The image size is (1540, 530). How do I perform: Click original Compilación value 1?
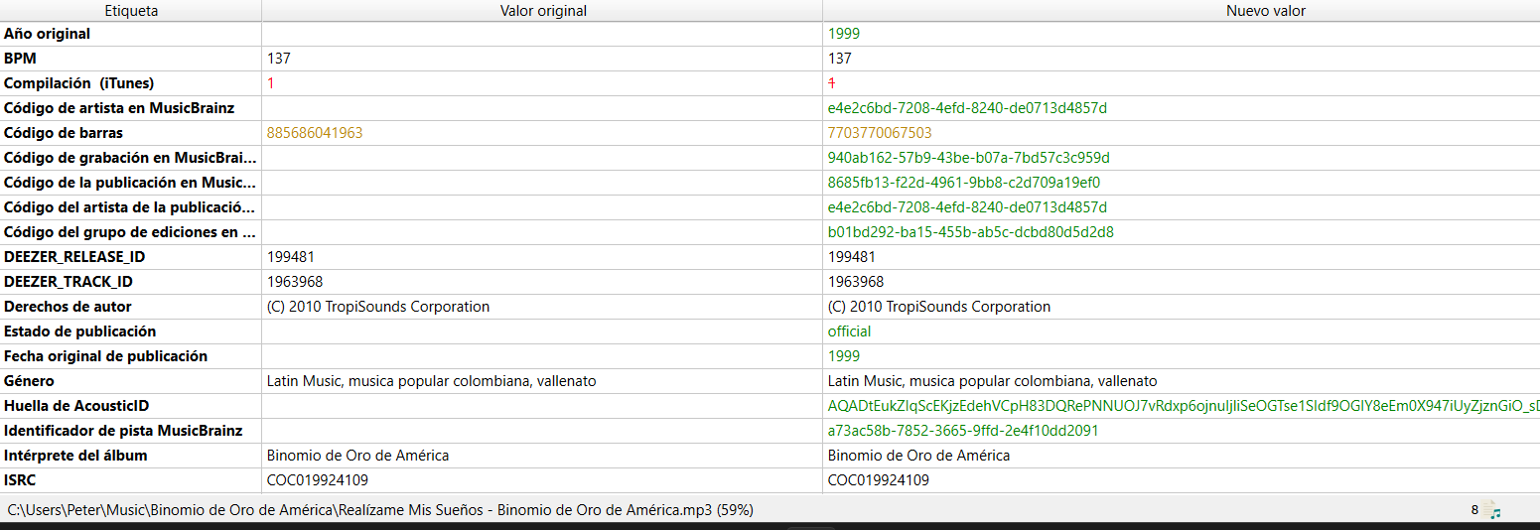coord(271,83)
